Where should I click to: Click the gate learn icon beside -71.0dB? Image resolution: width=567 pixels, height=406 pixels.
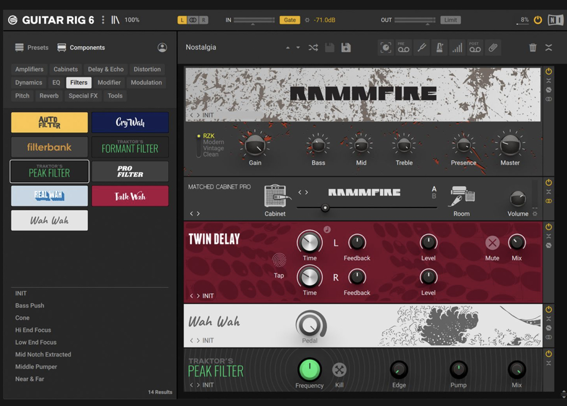tap(307, 20)
